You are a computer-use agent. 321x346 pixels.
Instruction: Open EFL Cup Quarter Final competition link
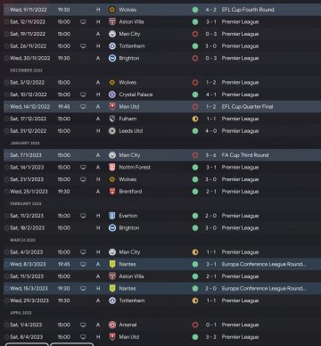(x=247, y=107)
